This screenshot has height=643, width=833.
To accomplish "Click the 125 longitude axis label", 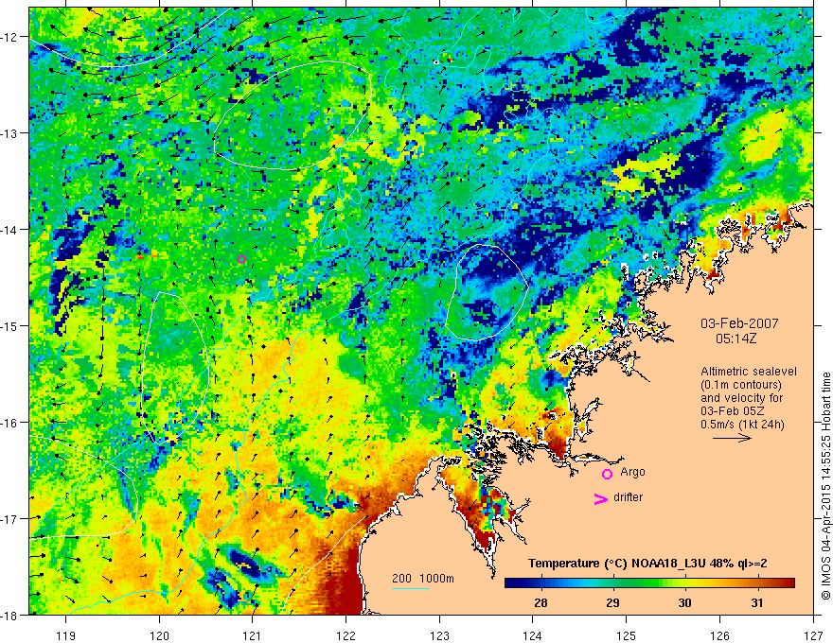I will click(x=627, y=635).
